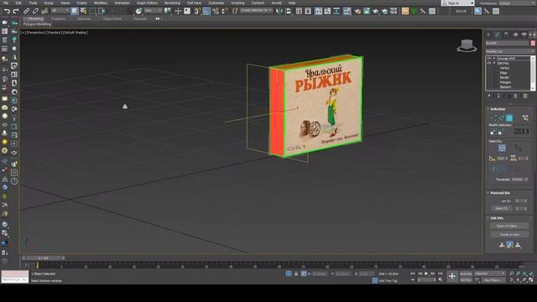The width and height of the screenshot is (537, 302).
Task: Switch to the Freeform ribbon tab
Action: [x=58, y=18]
